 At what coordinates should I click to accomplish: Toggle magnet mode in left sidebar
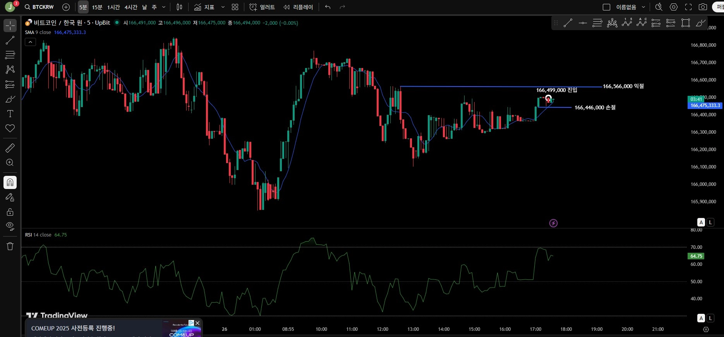tap(10, 182)
